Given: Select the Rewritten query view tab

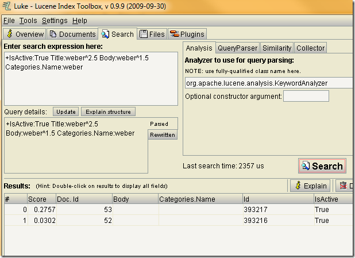Looking at the screenshot, I should pyautogui.click(x=163, y=135).
